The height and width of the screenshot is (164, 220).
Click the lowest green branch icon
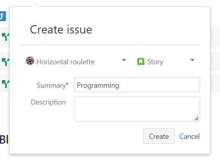tap(6, 84)
